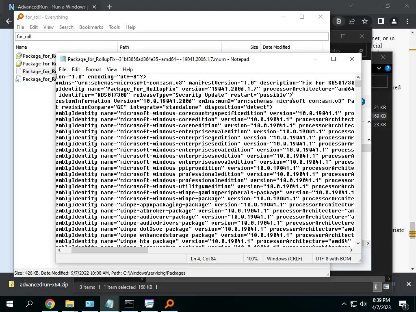The image size is (416, 312).
Task: Open Command Prompt from the taskbar
Action: coord(129,304)
